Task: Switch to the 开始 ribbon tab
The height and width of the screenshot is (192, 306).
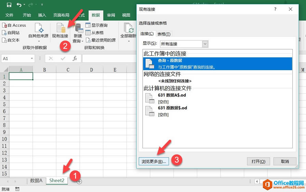Action: click(x=27, y=15)
